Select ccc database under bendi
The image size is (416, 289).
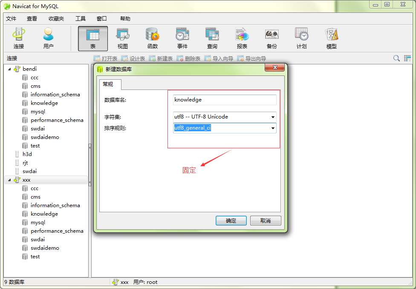(x=35, y=78)
